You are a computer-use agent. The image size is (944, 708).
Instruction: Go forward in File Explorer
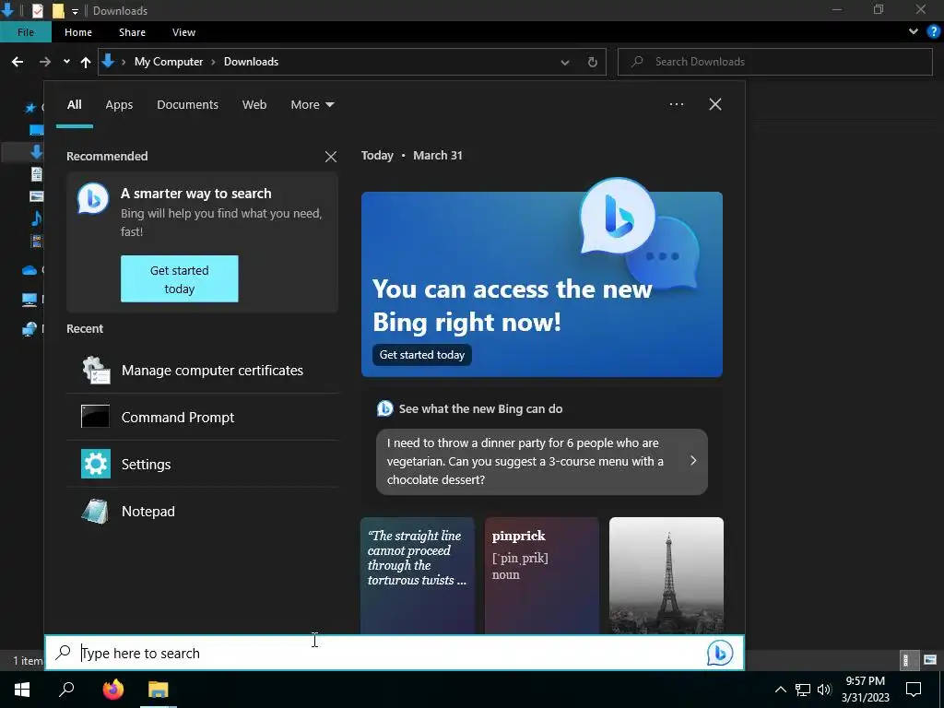coord(44,62)
